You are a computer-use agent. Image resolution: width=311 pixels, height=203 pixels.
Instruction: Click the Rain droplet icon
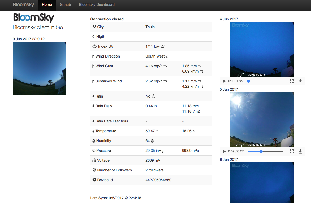click(93, 96)
